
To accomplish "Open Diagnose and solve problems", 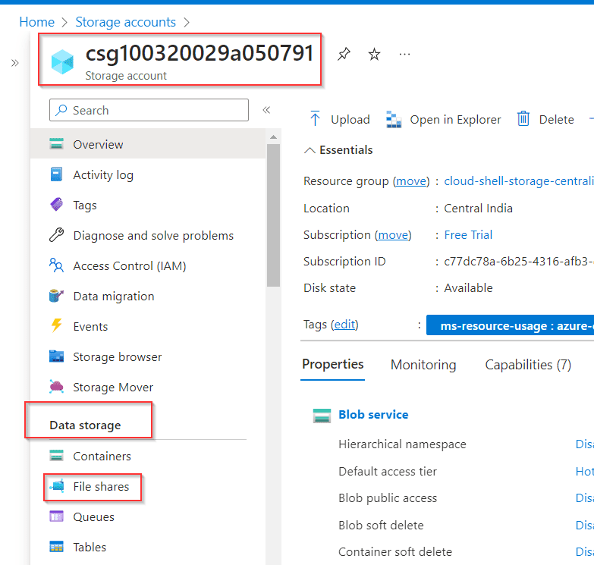I will pos(153,236).
